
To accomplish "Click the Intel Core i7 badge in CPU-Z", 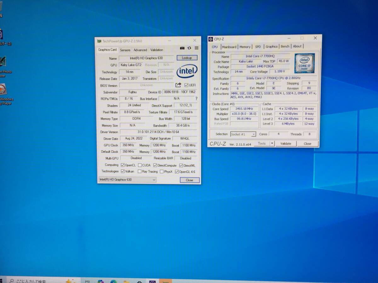I will [x=304, y=63].
